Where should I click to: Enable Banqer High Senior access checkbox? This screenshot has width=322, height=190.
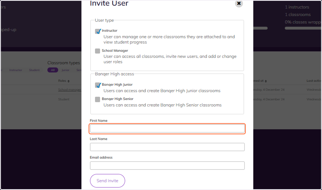[x=98, y=99]
